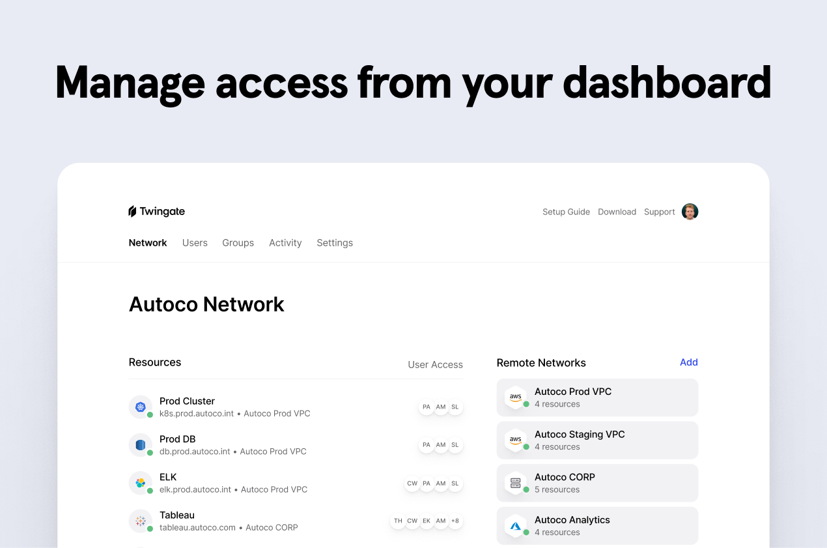Select the Azure icon on Autoco Analytics
This screenshot has width=827, height=548.
(514, 525)
